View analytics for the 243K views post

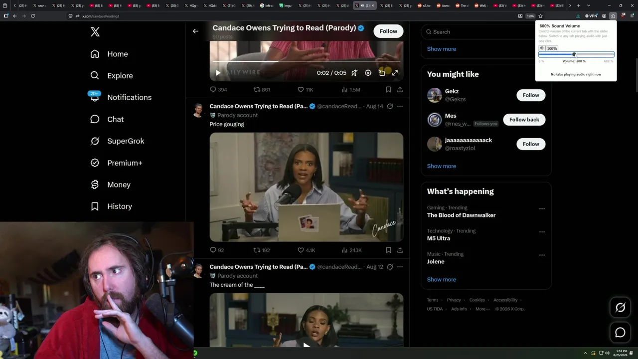tap(351, 250)
